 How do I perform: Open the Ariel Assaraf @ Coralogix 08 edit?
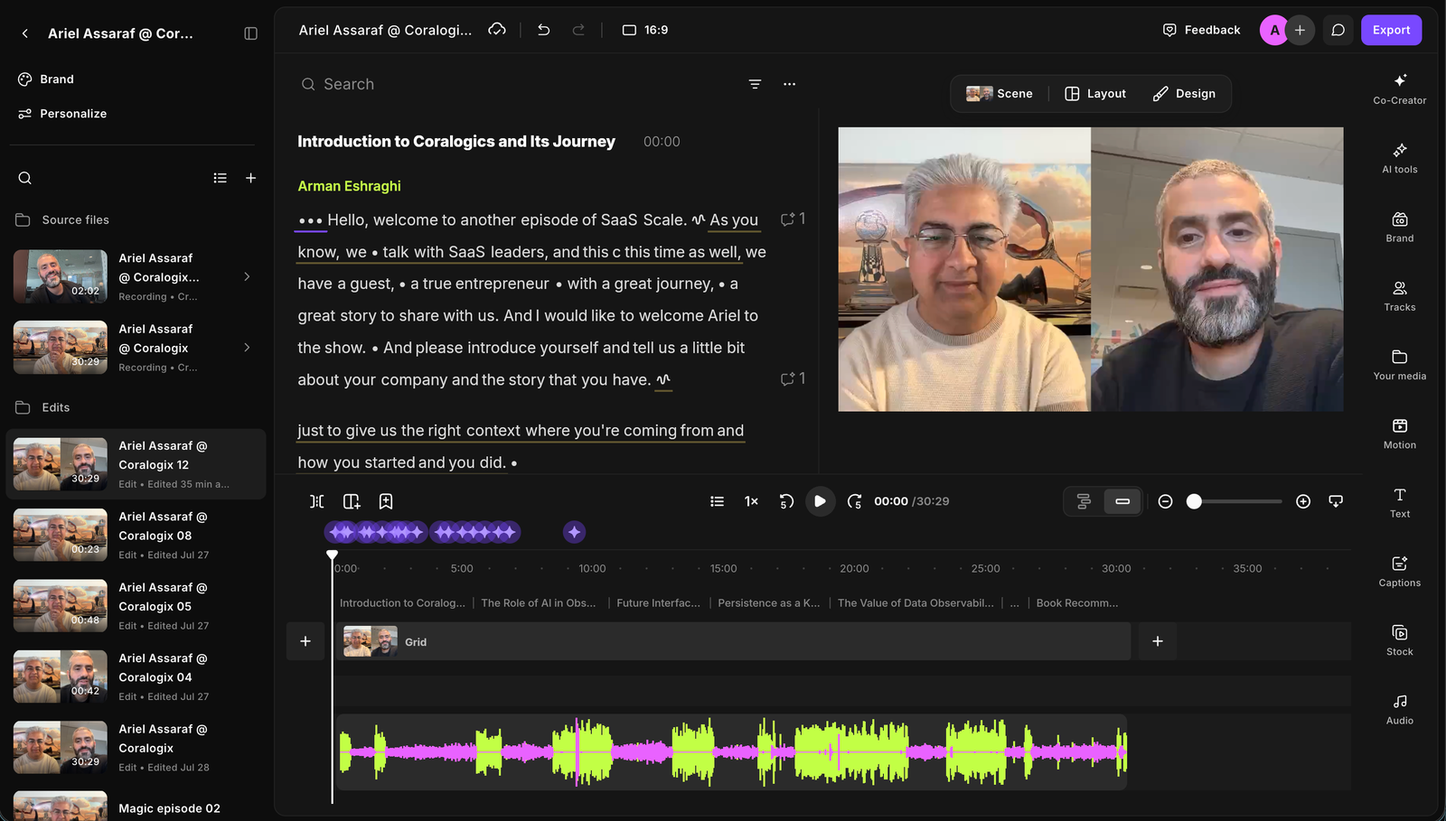[136, 535]
